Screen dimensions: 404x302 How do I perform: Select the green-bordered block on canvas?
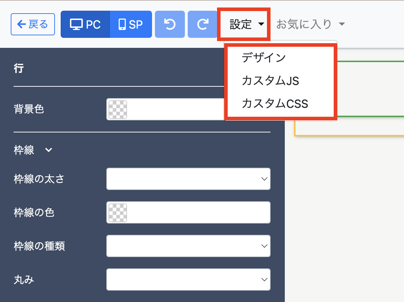(371, 89)
